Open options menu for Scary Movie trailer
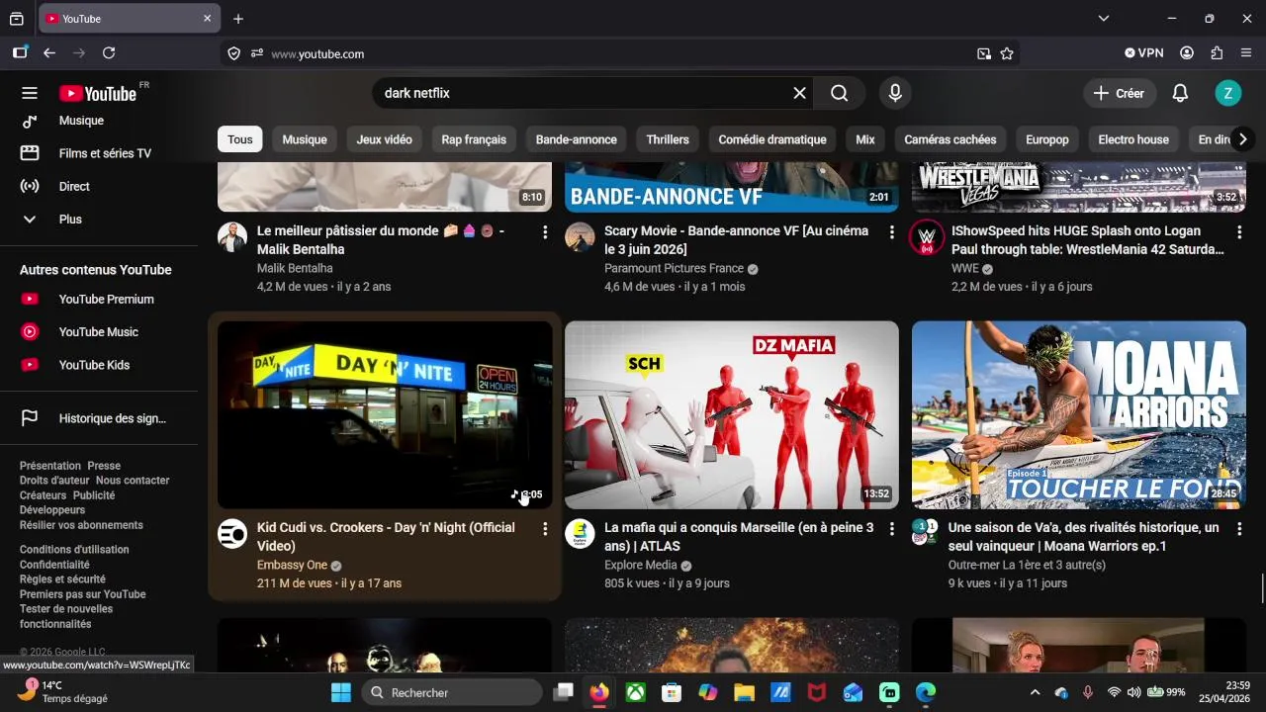The image size is (1266, 712). click(891, 231)
